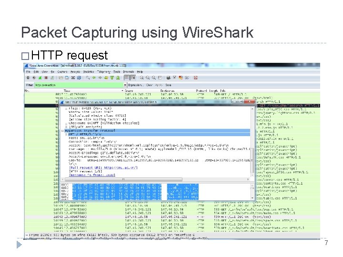Click the display filter text field
Screen dimensions: 343x257
coord(79,85)
